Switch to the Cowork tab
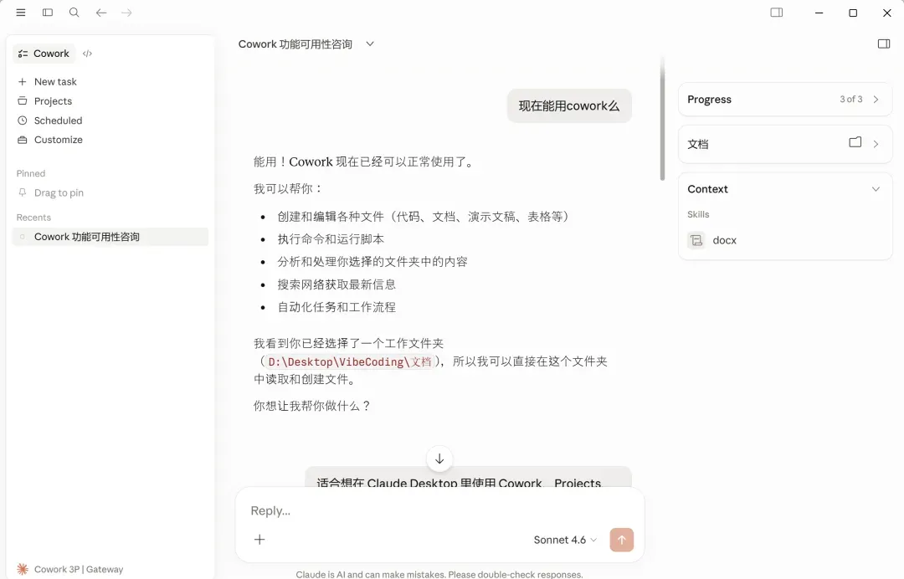The height and width of the screenshot is (579, 904). pos(44,54)
